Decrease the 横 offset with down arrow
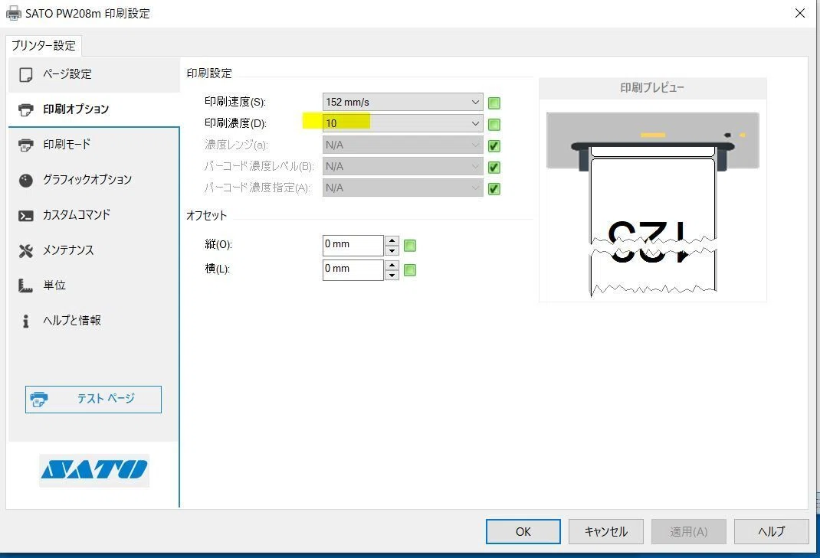This screenshot has width=820, height=558. 392,275
